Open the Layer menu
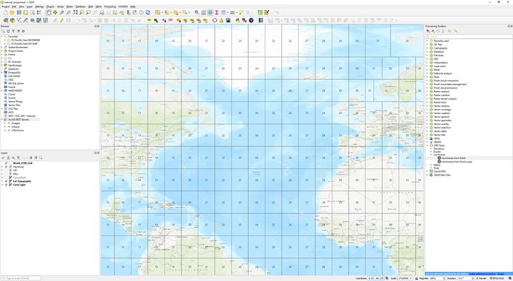Screen dimensions: 513x281 29,6
